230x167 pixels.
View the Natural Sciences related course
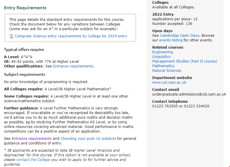point(167,71)
